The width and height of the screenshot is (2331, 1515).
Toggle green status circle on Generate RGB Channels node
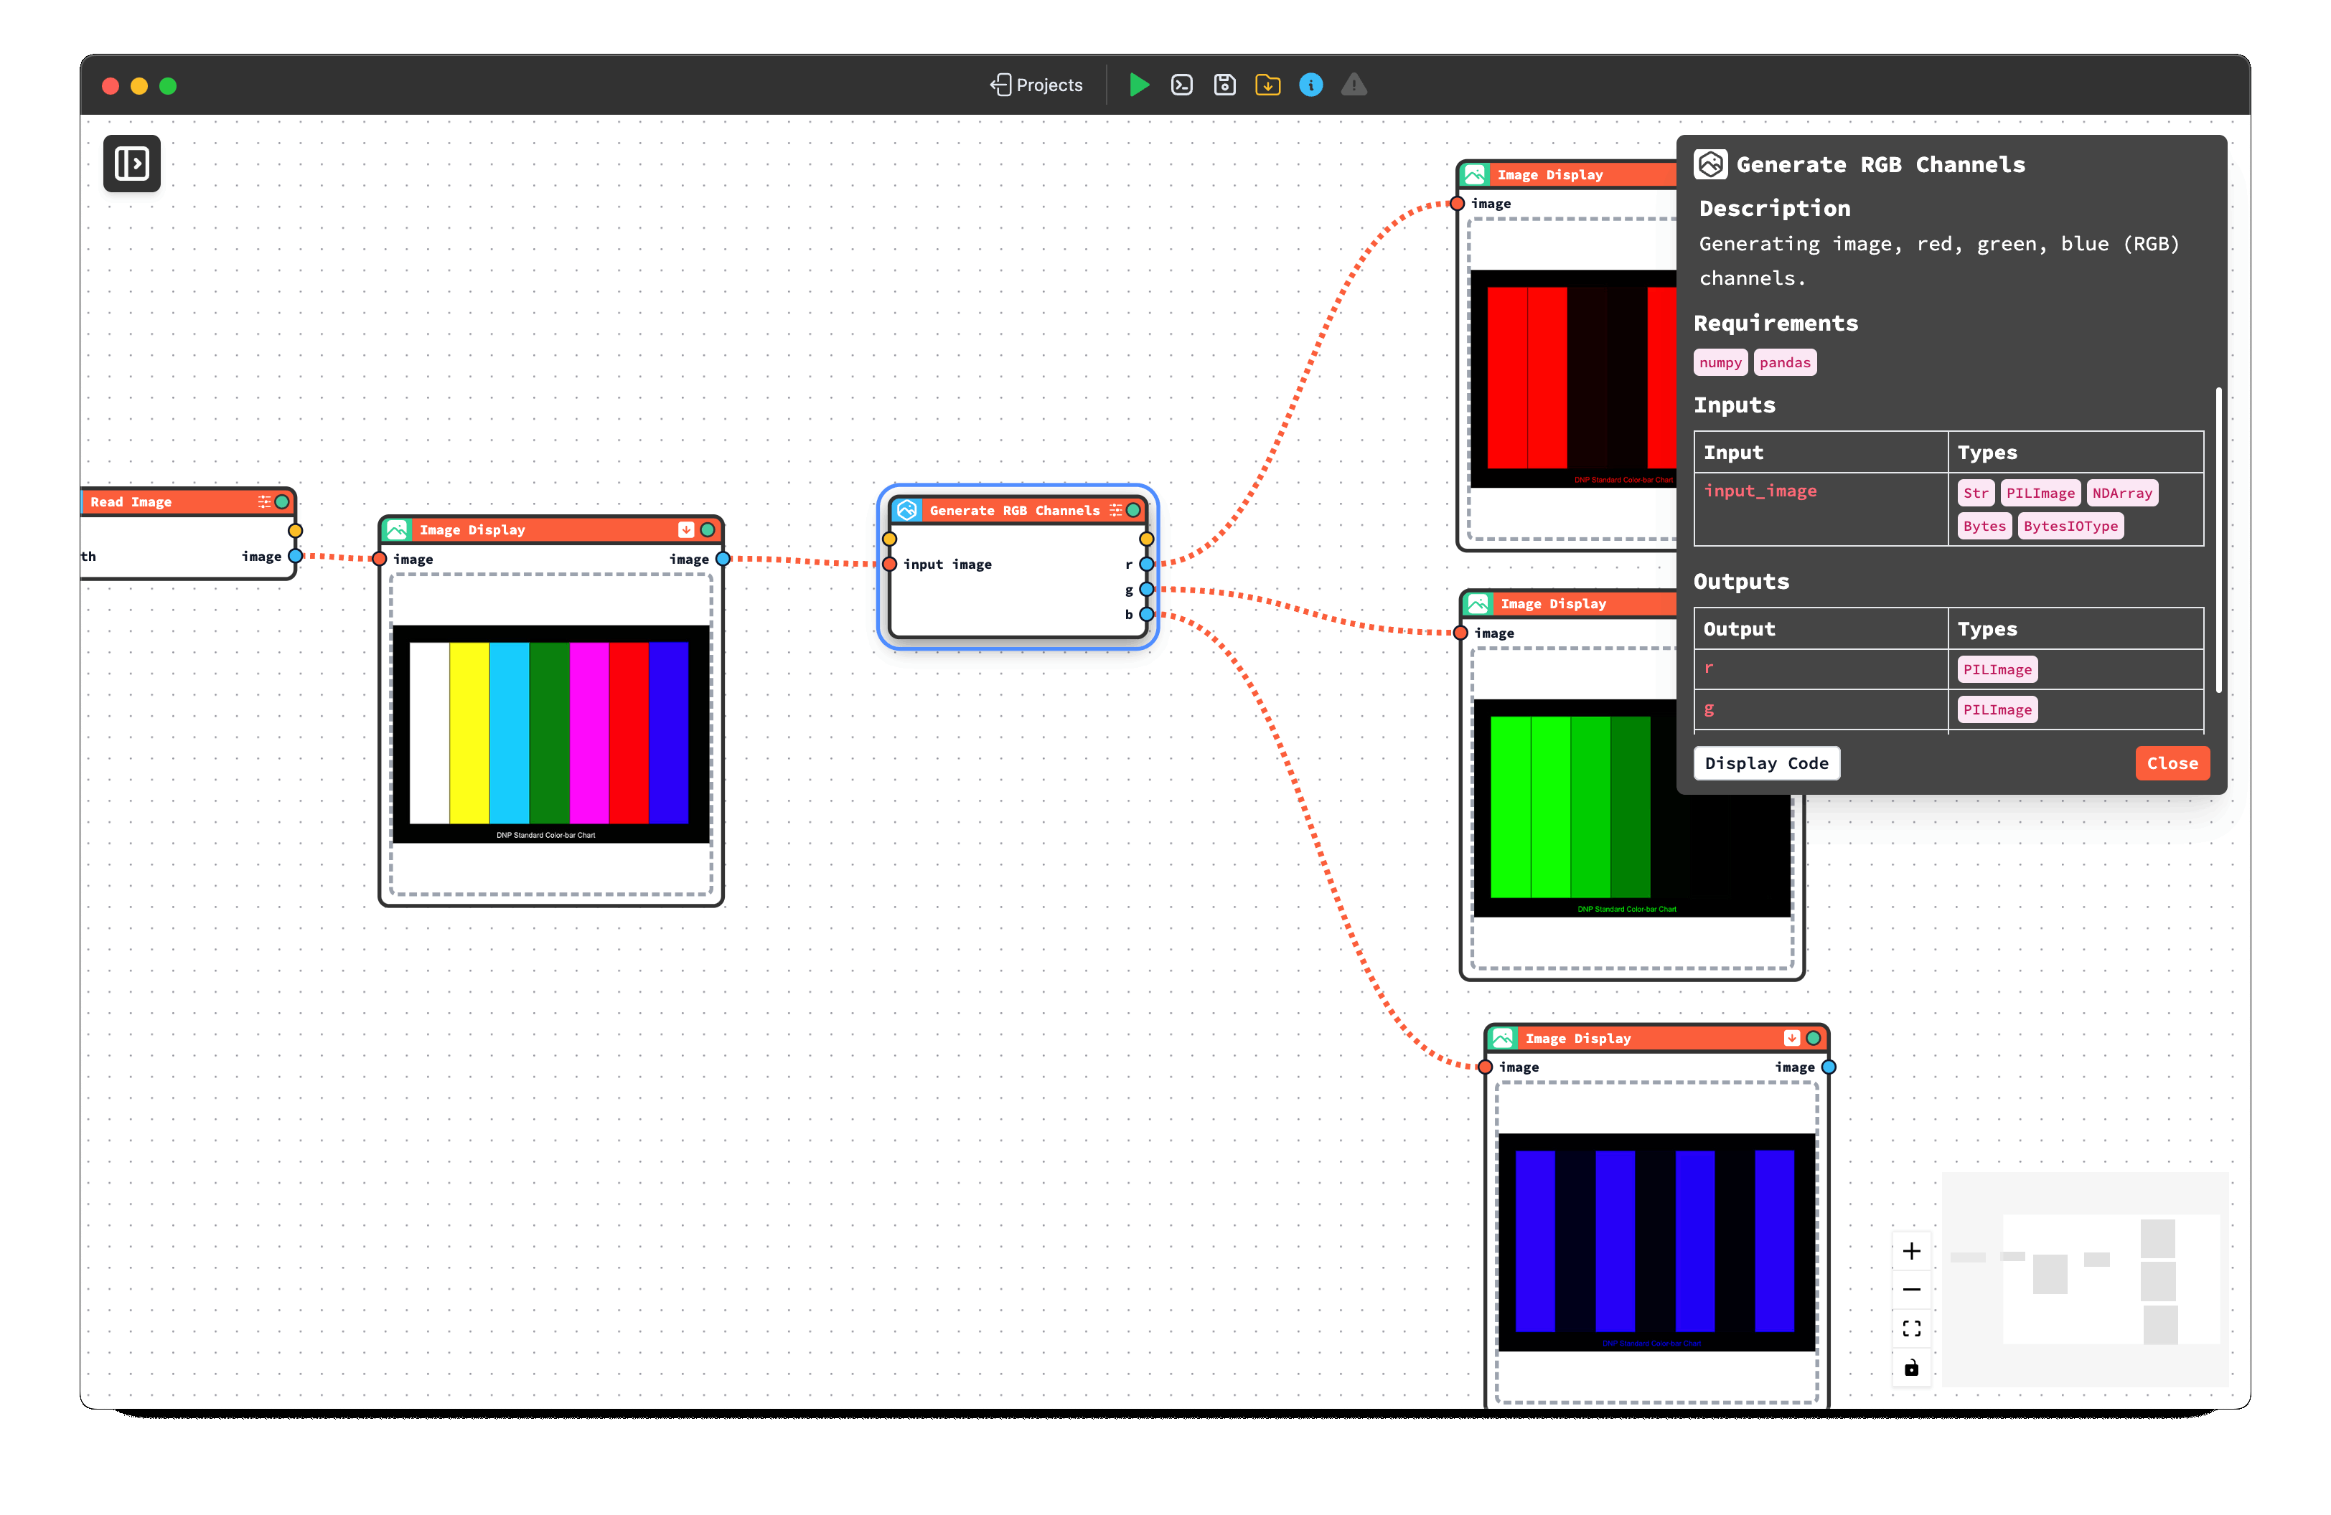(x=1133, y=510)
